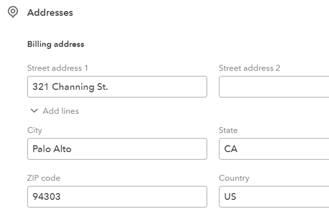Image resolution: width=329 pixels, height=217 pixels.
Task: Focus the Street address 1 input field
Action: [x=117, y=87]
